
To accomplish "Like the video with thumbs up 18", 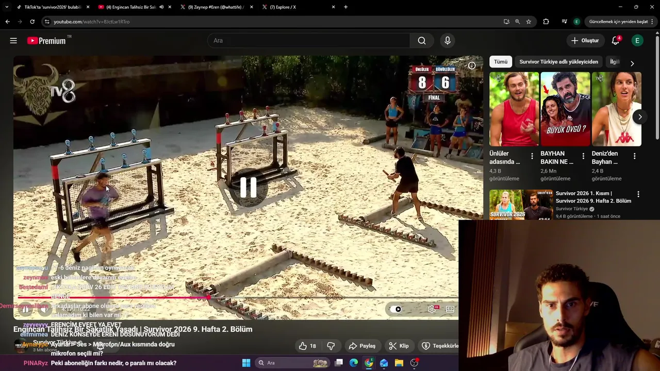I will [307, 346].
